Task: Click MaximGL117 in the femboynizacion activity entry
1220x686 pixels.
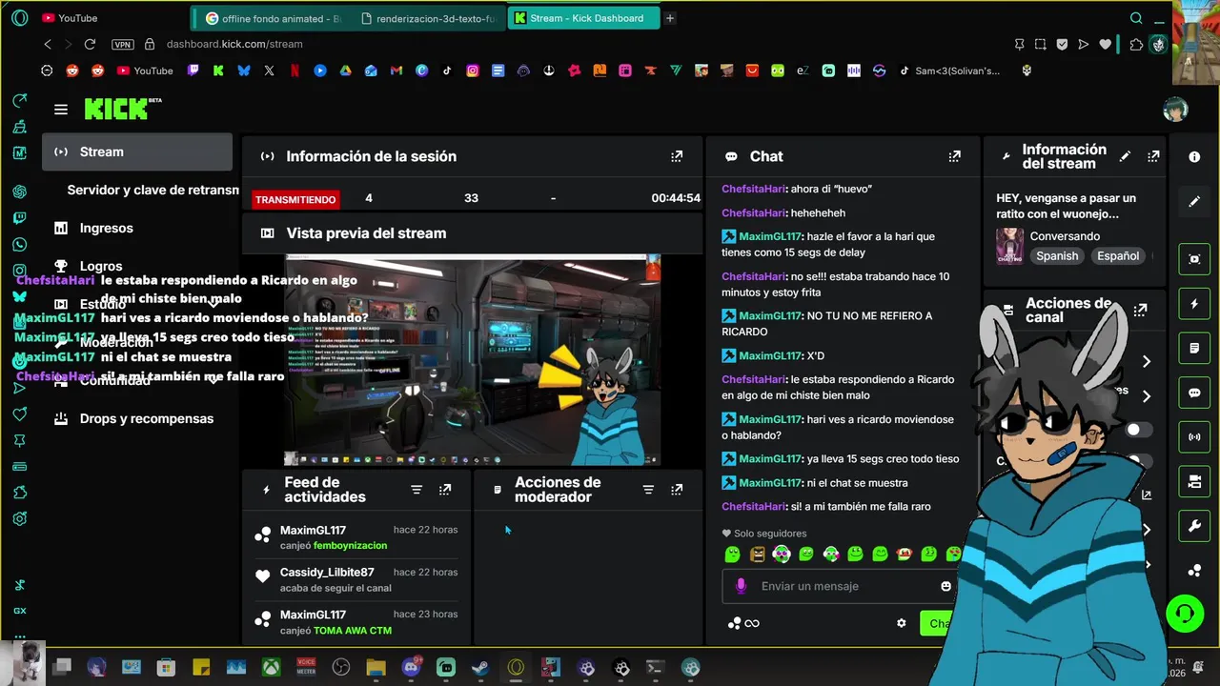Action: [x=313, y=530]
